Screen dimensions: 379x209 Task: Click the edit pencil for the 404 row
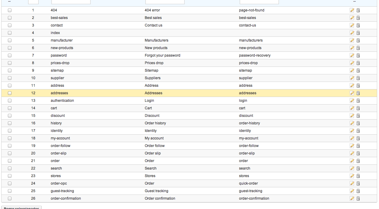(x=352, y=10)
